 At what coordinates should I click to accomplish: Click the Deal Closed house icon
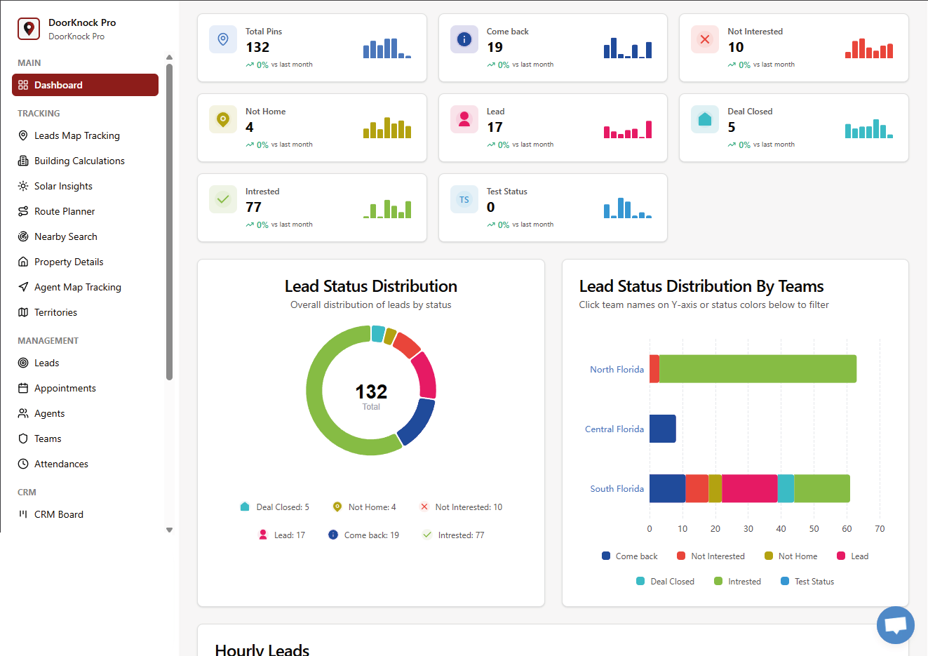(x=705, y=119)
